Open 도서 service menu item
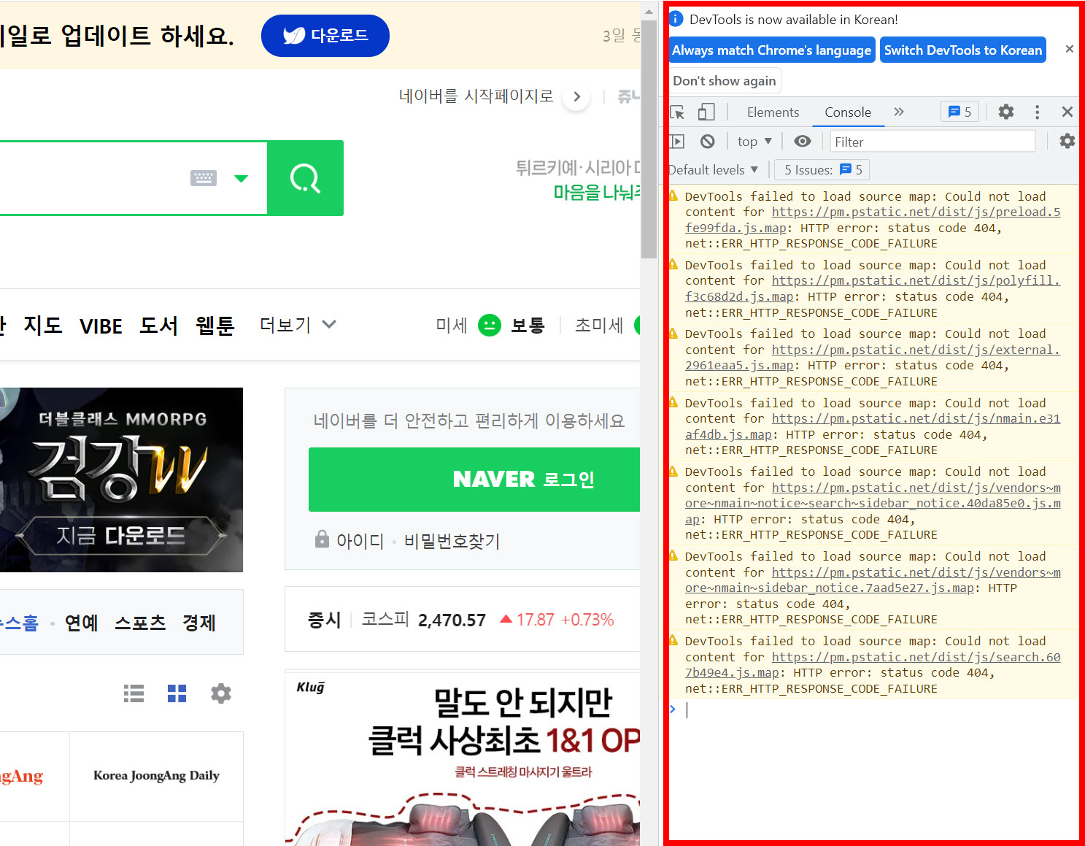 pyautogui.click(x=158, y=325)
